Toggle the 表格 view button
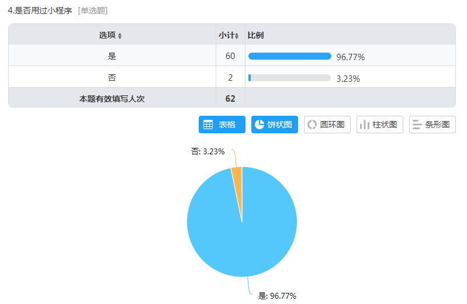Viewport: 467px width, 304px height. pos(222,125)
